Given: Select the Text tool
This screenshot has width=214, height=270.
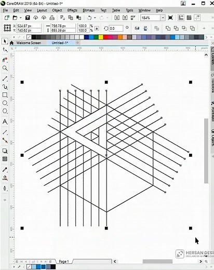Looking at the screenshot, I should click(x=5, y=122).
